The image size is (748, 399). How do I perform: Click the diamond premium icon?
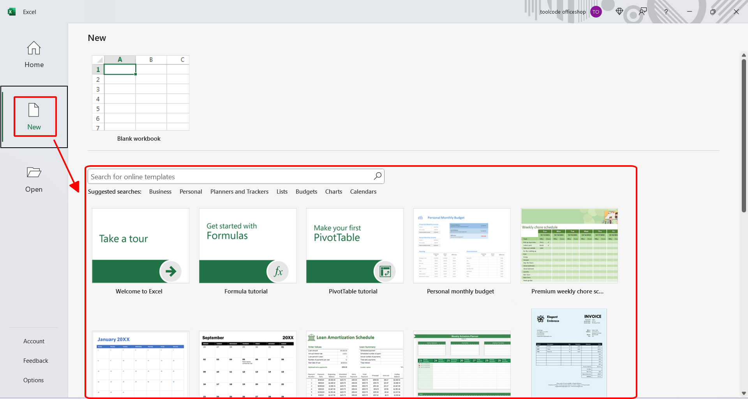click(619, 12)
